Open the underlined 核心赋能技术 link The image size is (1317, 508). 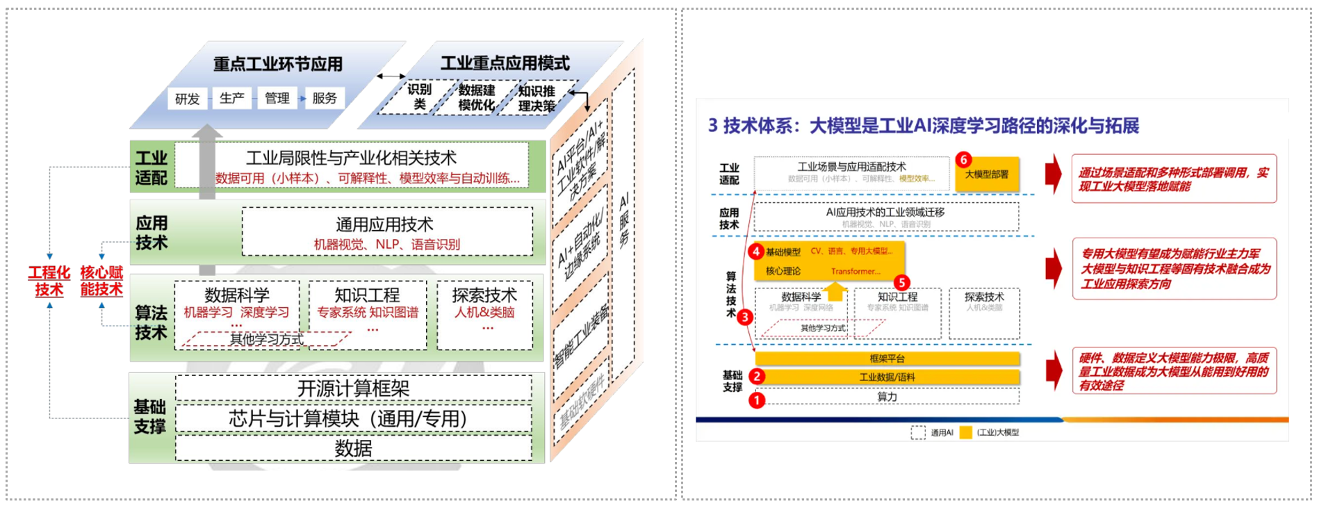pos(101,281)
